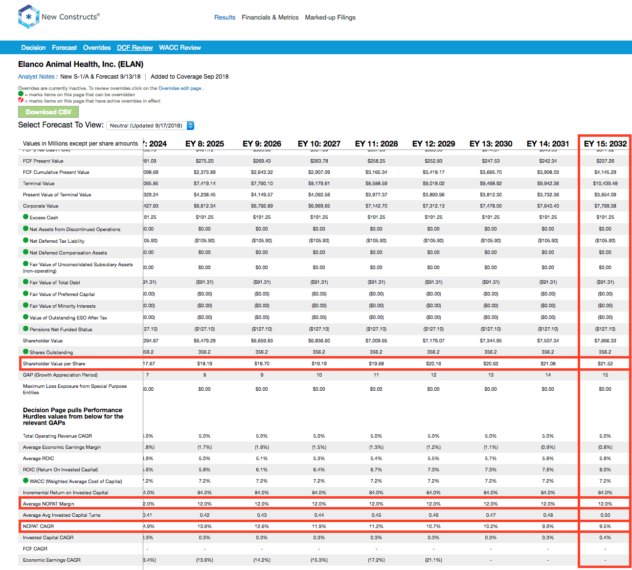Click green dot beside Pensions Net Funded Status
This screenshot has height=570, width=632.
pos(26,329)
